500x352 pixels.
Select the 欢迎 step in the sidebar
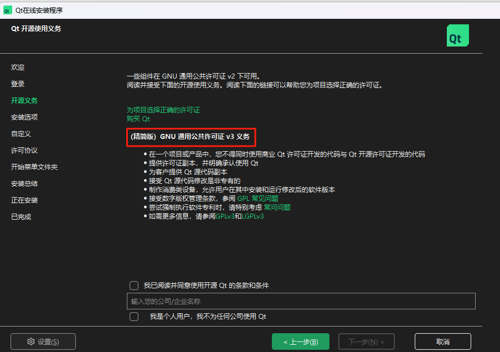(x=18, y=68)
